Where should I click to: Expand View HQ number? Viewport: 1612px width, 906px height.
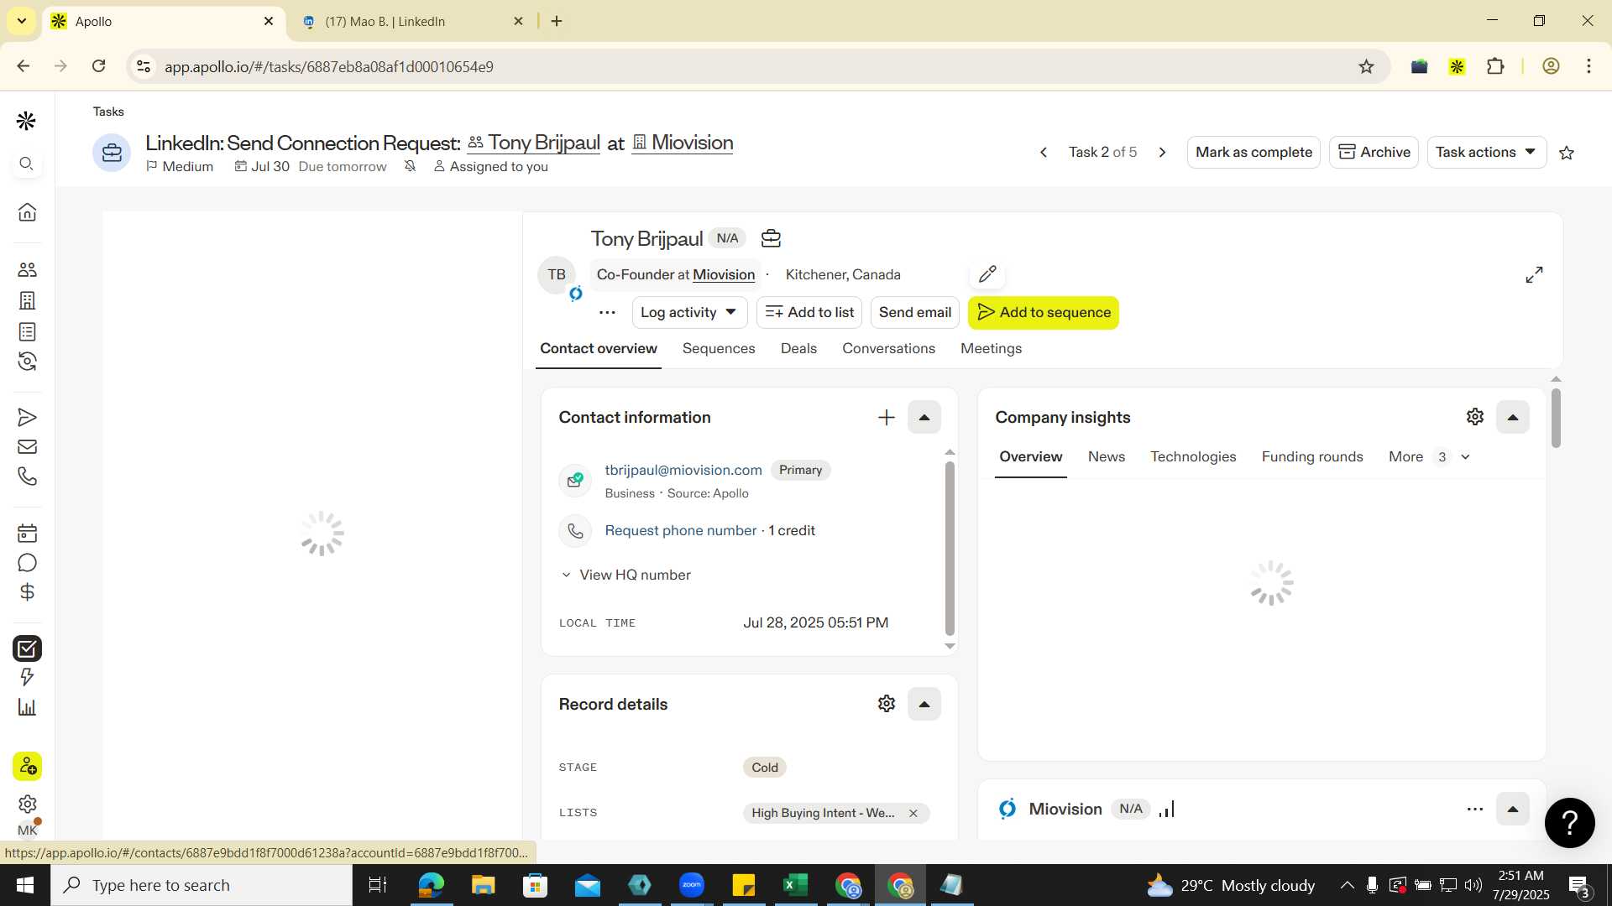coord(626,575)
